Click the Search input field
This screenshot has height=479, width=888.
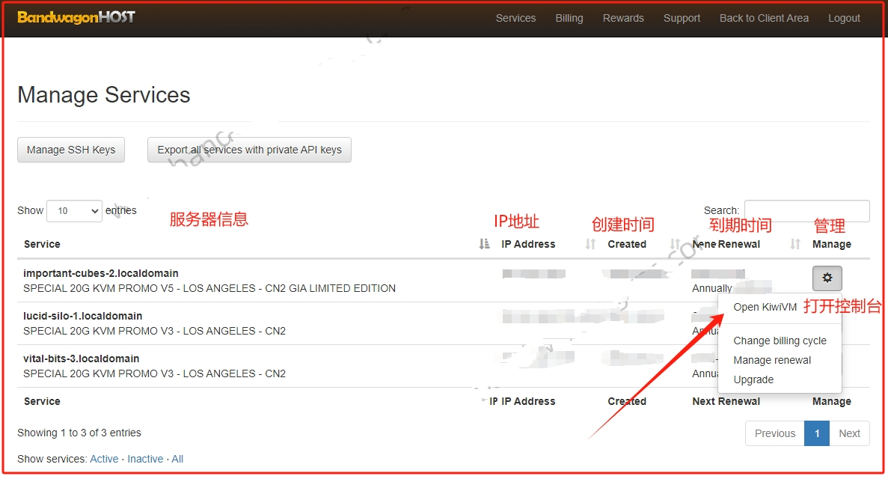(806, 211)
